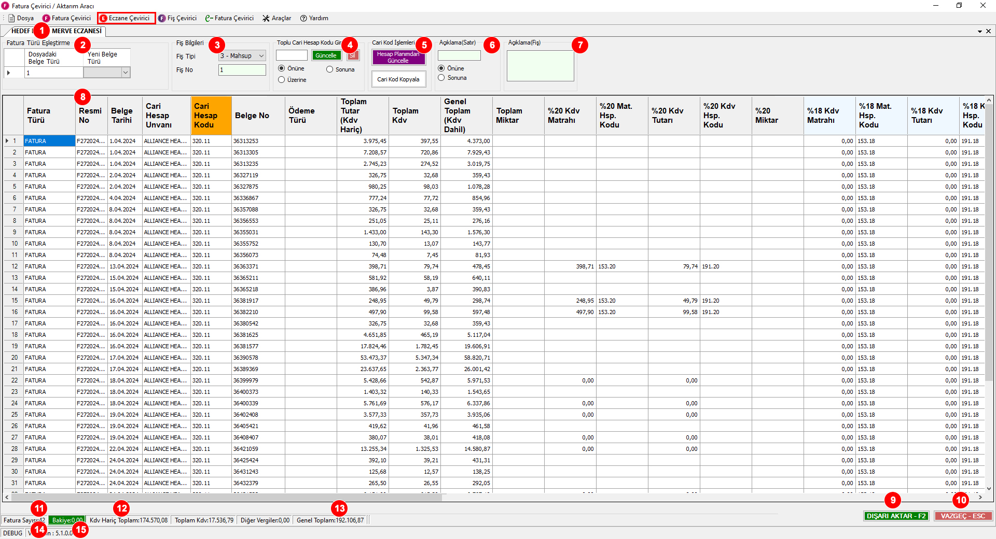996x539 pixels.
Task: Open the Araçlar menu
Action: click(x=277, y=18)
